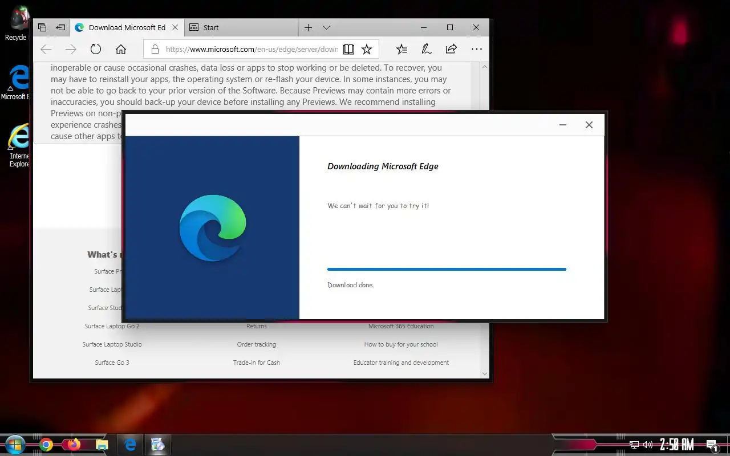Click the set tabs aside icon
Viewport: 730px width, 456px height.
coord(60,27)
